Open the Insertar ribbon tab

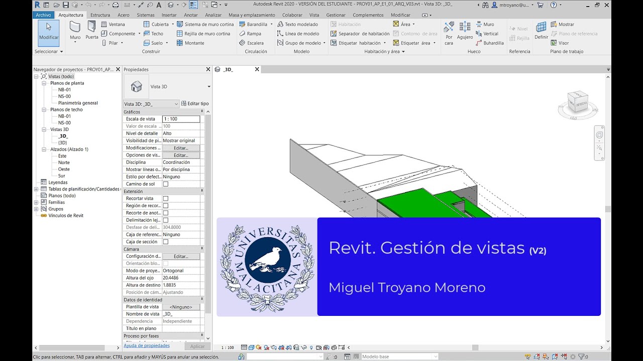point(169,15)
